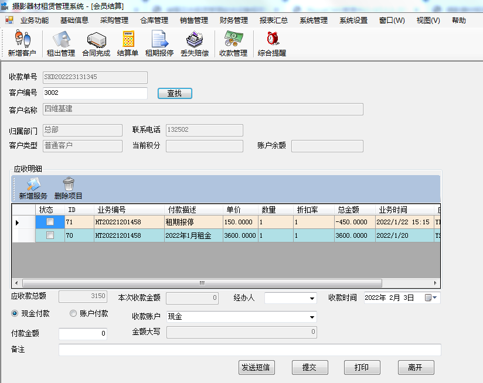Click the 查找 button
The height and width of the screenshot is (383, 483).
[x=174, y=93]
